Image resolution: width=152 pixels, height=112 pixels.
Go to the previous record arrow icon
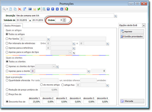point(53,9)
